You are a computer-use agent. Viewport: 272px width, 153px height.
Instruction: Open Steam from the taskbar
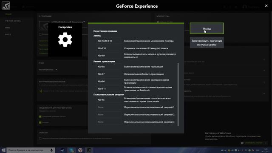(x=62, y=150)
